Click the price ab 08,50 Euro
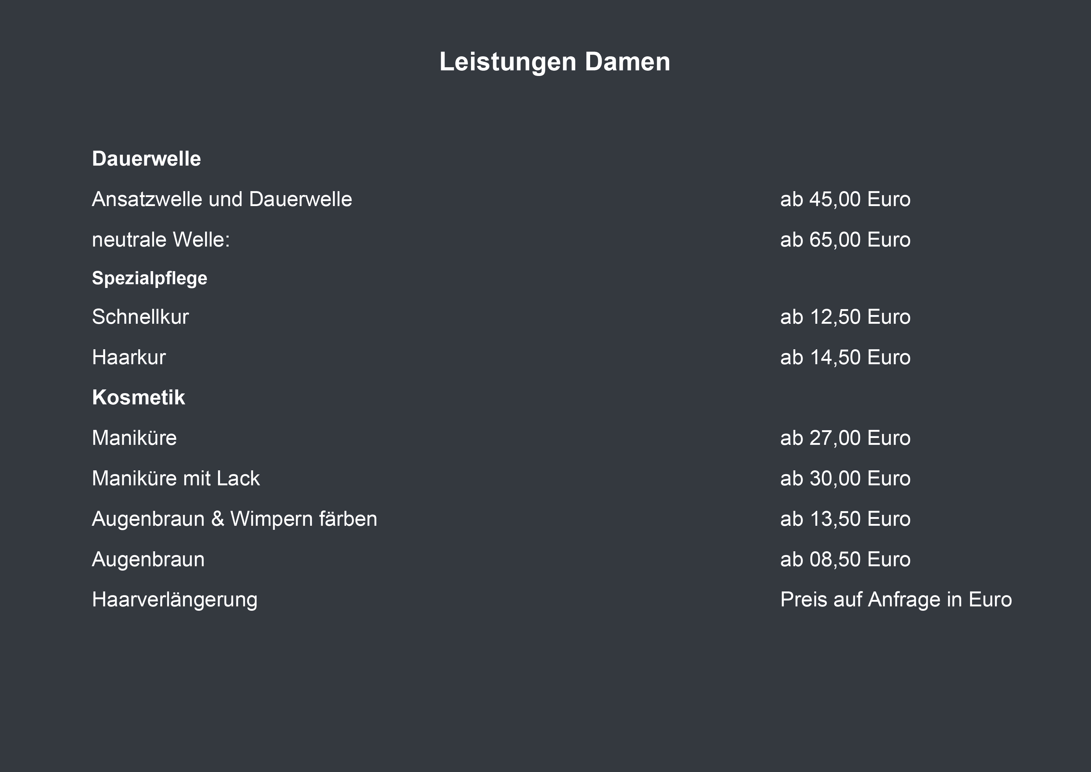Viewport: 1091px width, 772px height. (x=845, y=559)
